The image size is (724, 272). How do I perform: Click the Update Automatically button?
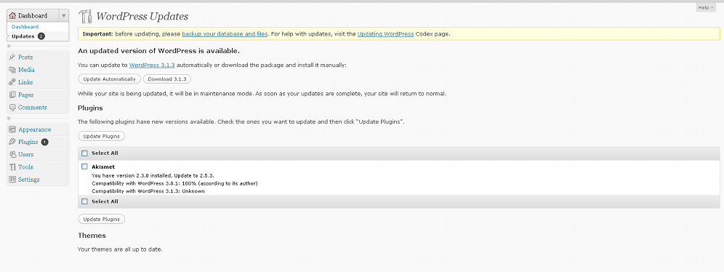click(110, 79)
